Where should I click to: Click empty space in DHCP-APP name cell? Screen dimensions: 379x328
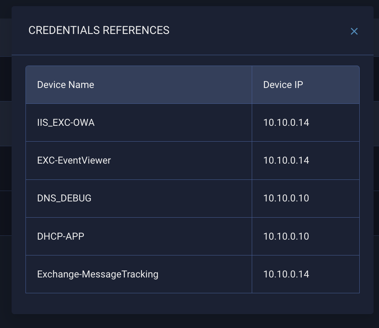pyautogui.click(x=168, y=236)
